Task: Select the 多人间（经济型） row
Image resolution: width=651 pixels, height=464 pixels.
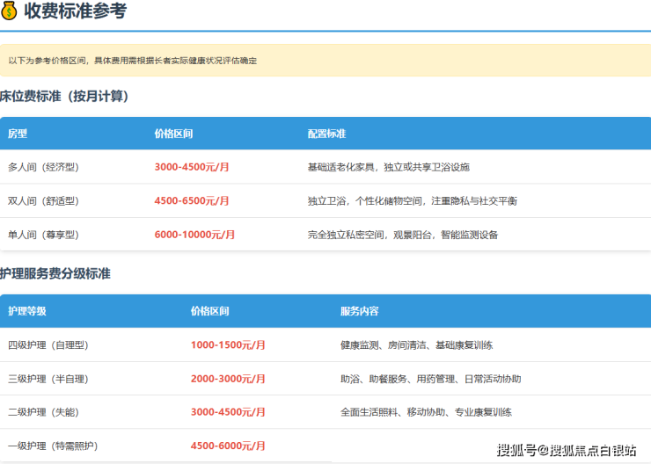Action: coord(325,167)
